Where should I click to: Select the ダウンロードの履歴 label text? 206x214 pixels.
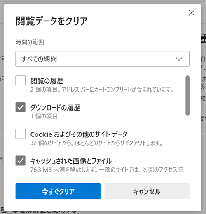(x=55, y=108)
